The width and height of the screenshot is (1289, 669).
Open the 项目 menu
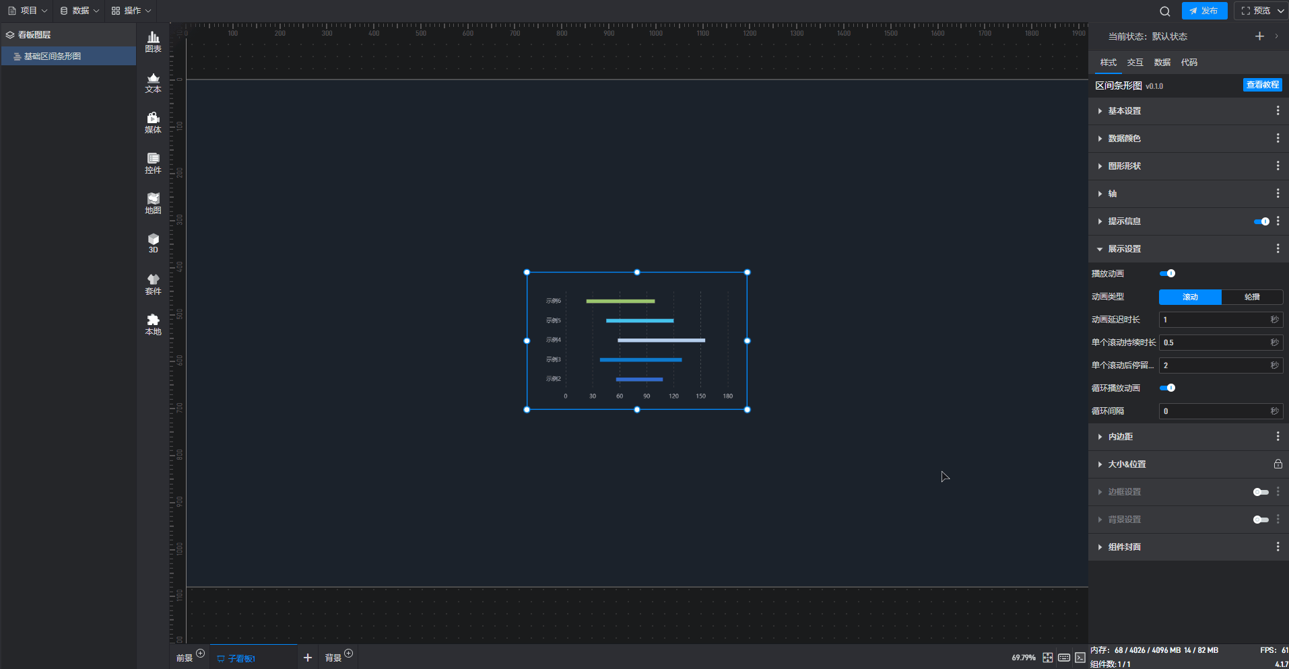click(x=28, y=11)
